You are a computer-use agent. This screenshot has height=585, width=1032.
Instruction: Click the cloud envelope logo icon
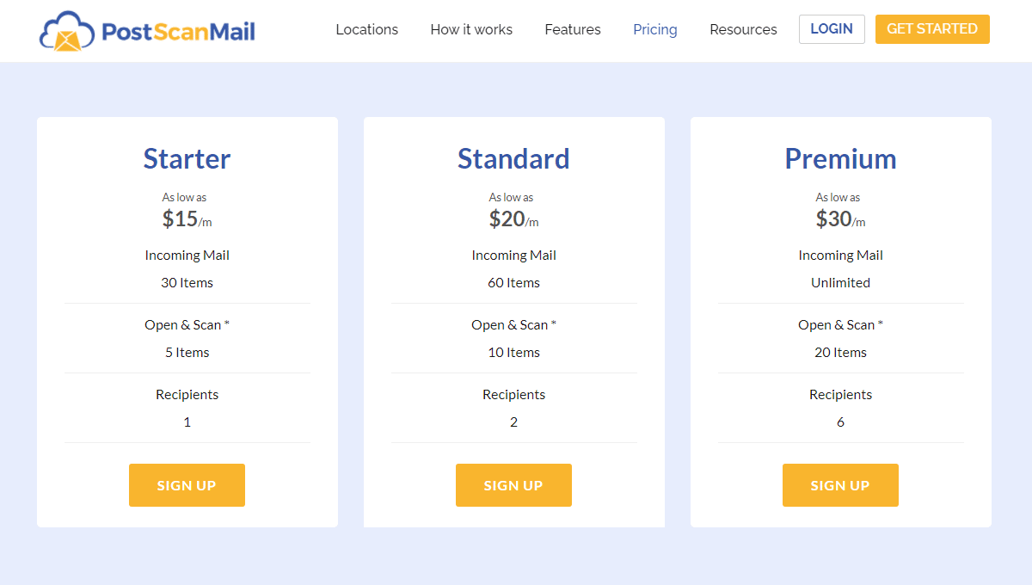pos(66,31)
